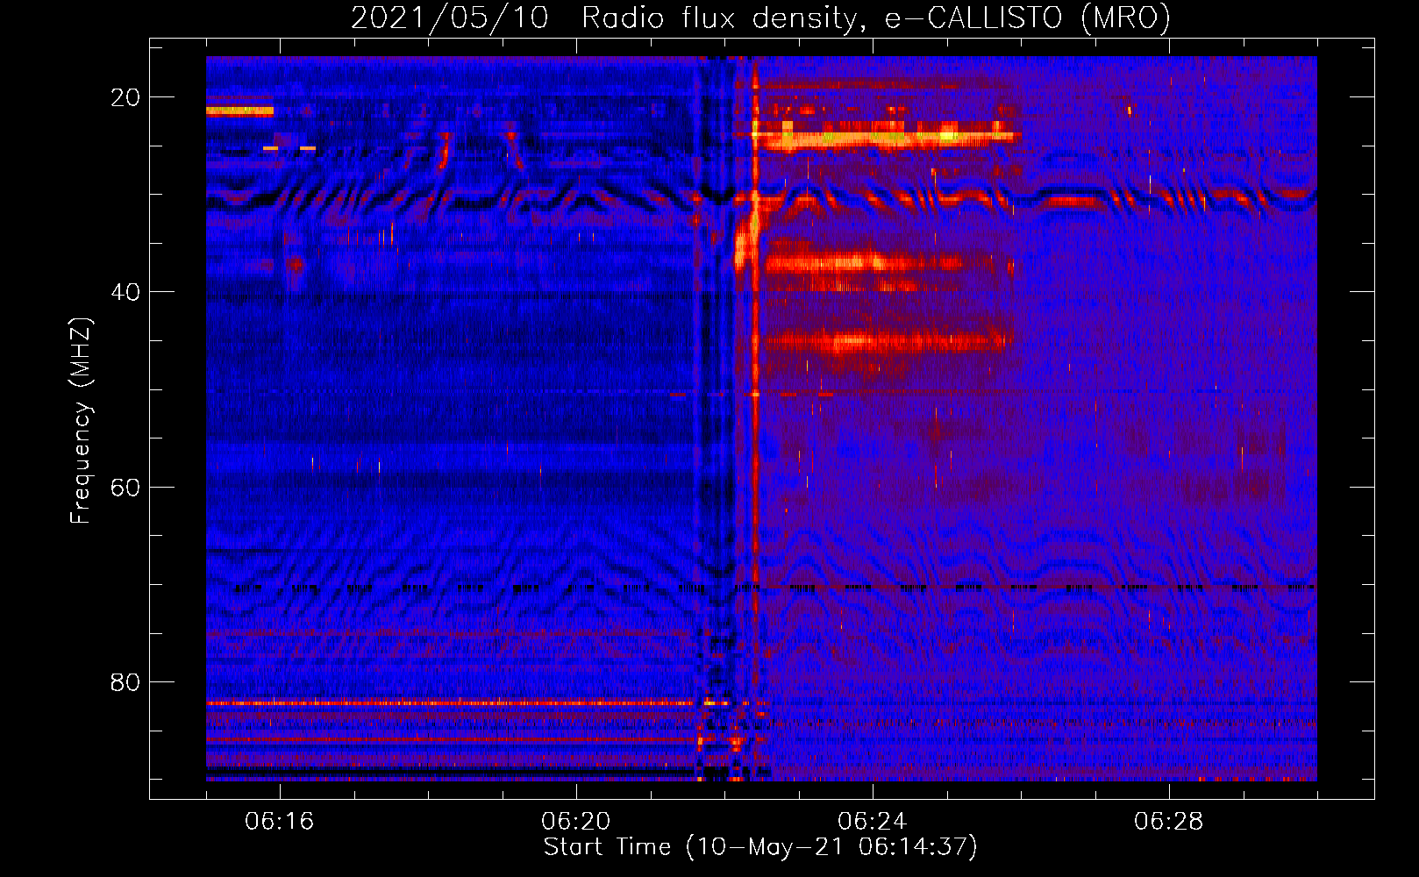
Task: Click the '20' frequency tick label
Action: coord(125,97)
